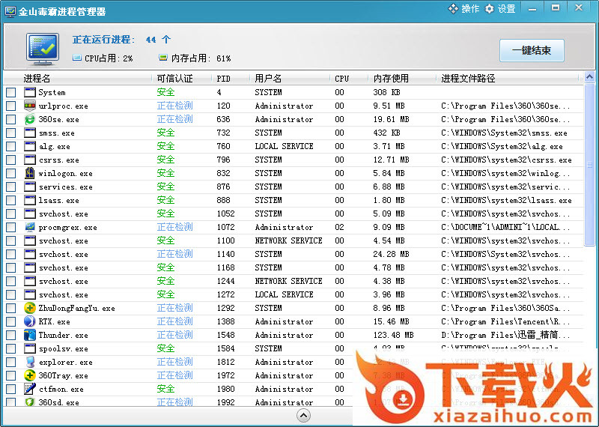Check the procmgrex.exe checkbox
599x427 pixels.
10,227
